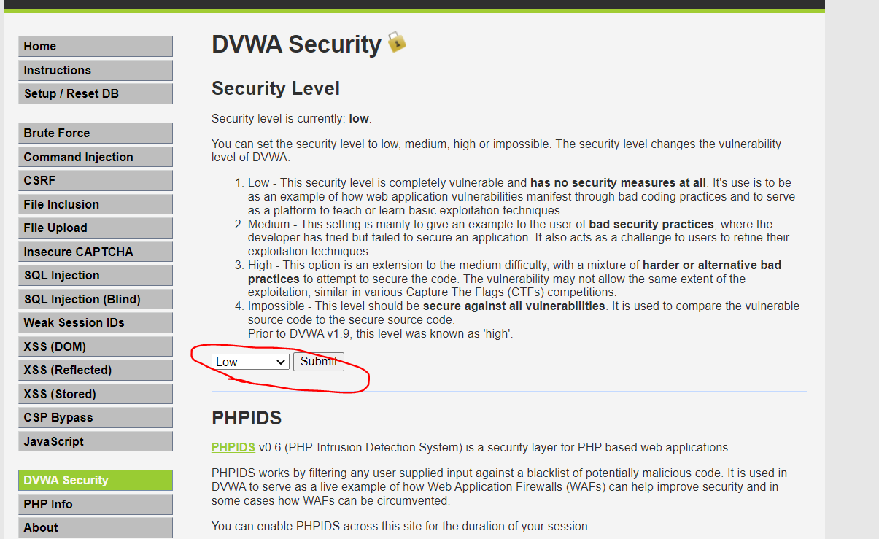Open the XSS (Stored) module
The width and height of the screenshot is (879, 539).
96,394
